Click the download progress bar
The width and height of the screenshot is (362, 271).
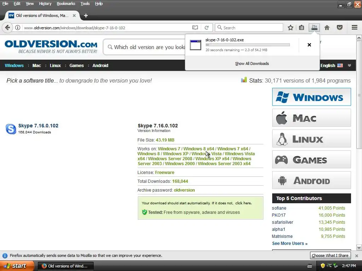pyautogui.click(x=247, y=45)
